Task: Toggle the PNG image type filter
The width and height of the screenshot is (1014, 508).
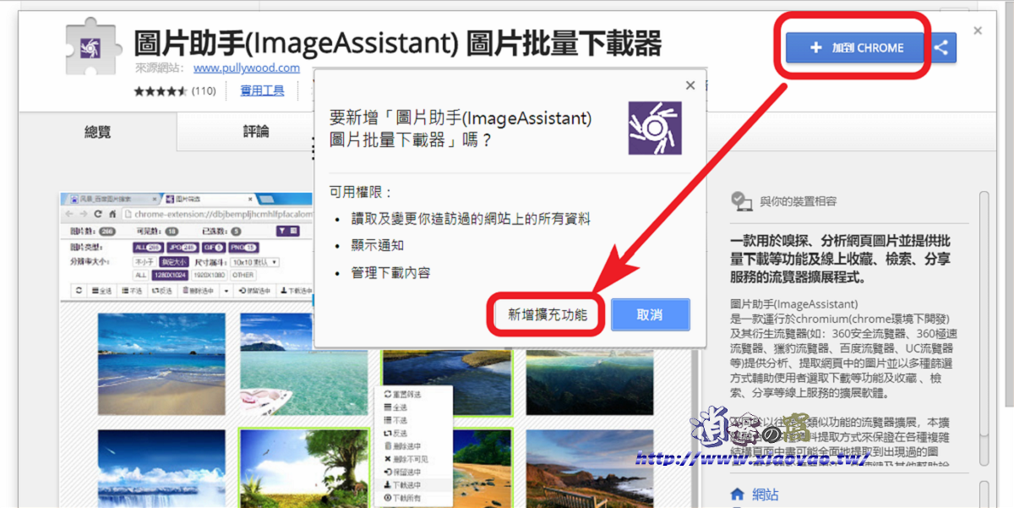Action: pyautogui.click(x=243, y=248)
